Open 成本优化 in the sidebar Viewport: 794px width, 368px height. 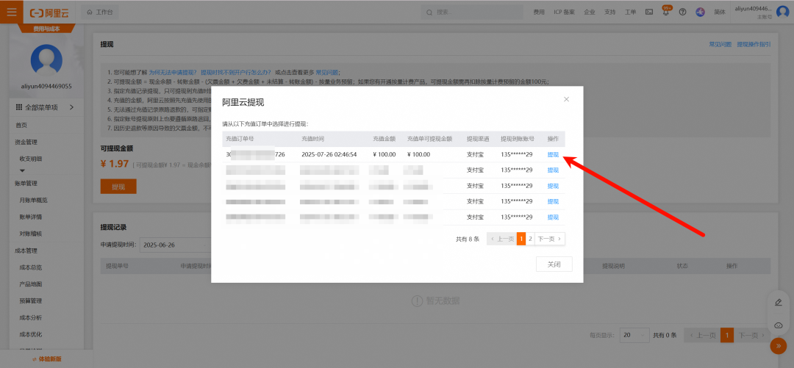pyautogui.click(x=31, y=334)
